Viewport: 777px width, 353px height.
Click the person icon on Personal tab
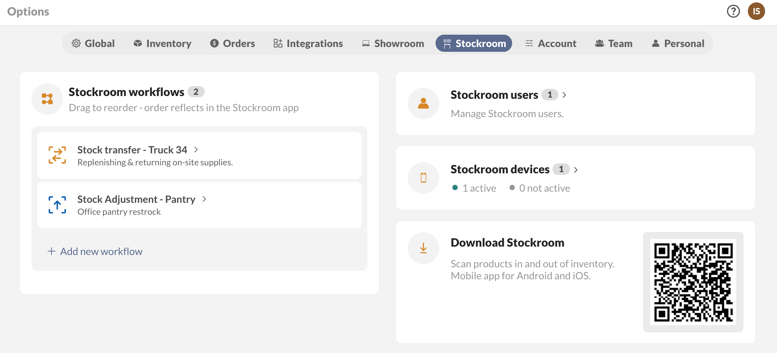[x=656, y=43]
